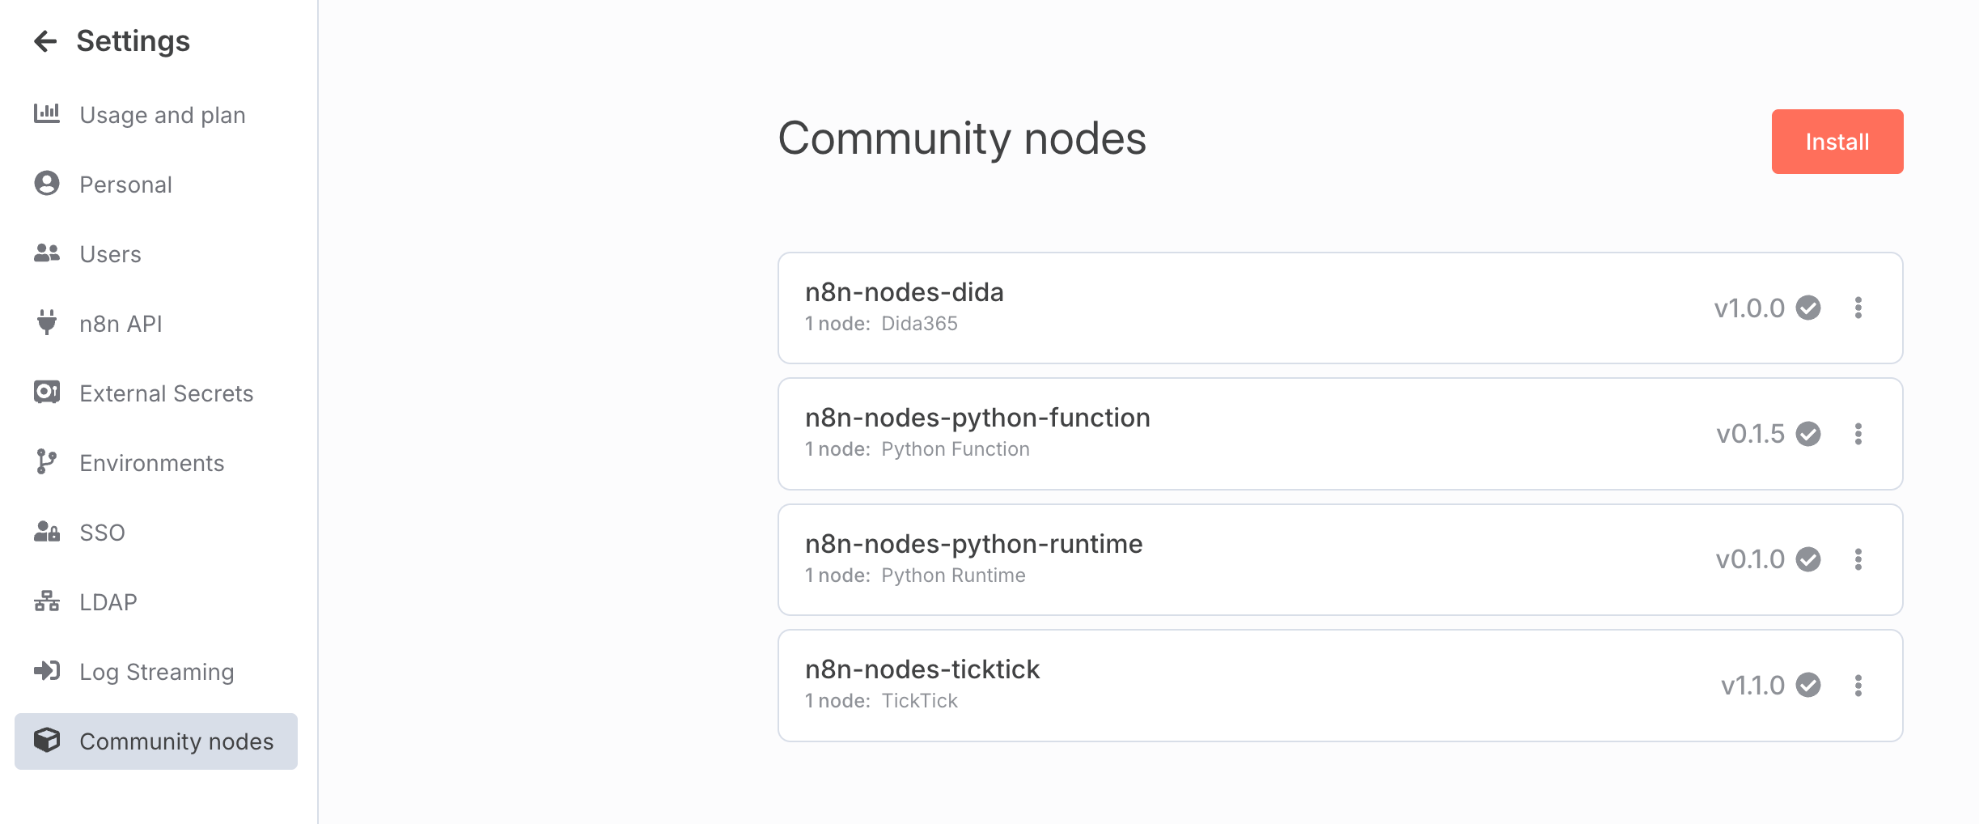The image size is (1979, 824).
Task: Click verified checkmark badge for n8n-nodes-dida
Action: pyautogui.click(x=1808, y=308)
